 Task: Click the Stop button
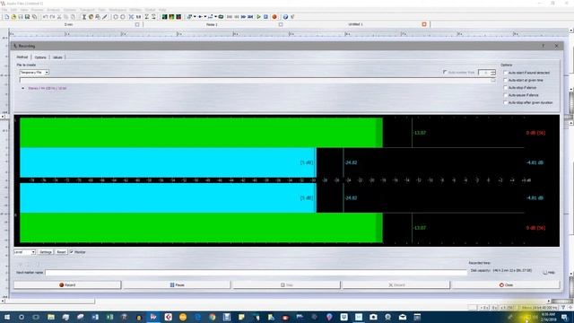[286, 285]
